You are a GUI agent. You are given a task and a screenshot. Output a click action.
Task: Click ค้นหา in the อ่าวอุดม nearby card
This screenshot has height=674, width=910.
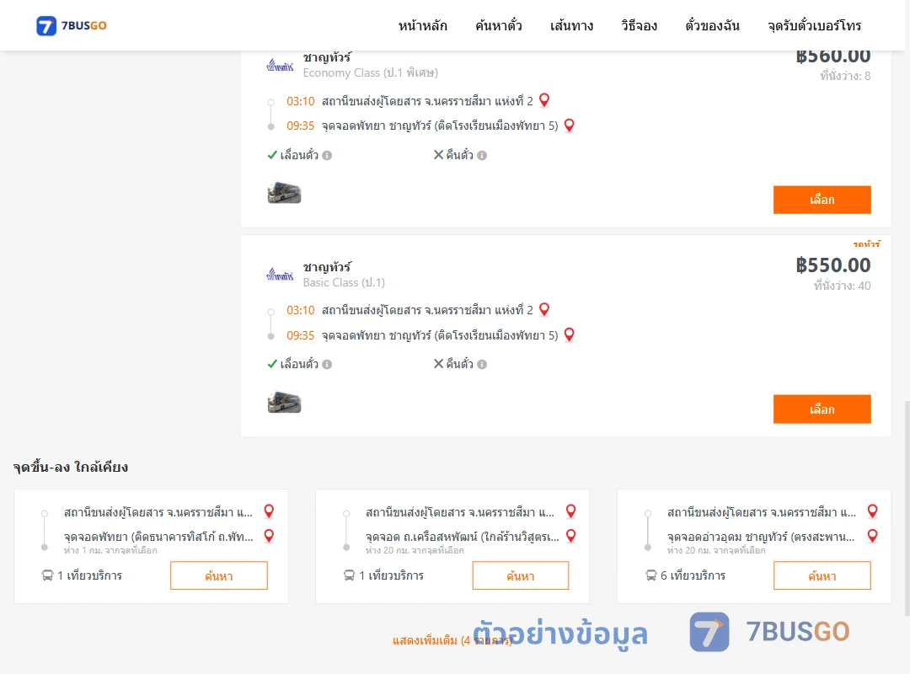click(822, 575)
